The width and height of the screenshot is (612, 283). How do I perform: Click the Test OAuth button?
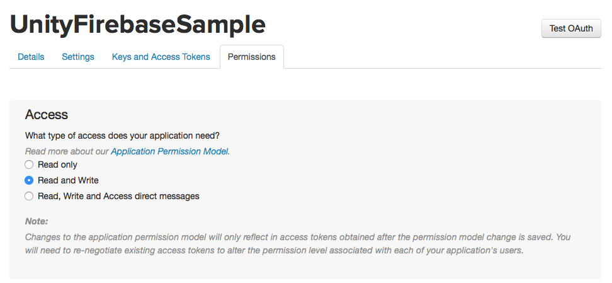(571, 28)
